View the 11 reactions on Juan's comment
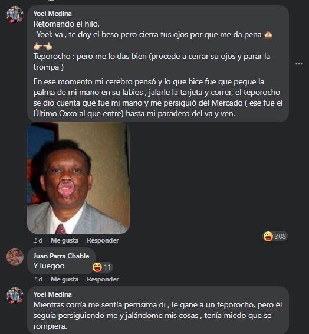This screenshot has width=309, height=334. (x=103, y=267)
